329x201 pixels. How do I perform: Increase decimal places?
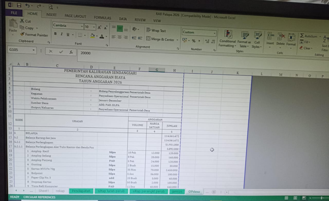(x=207, y=41)
